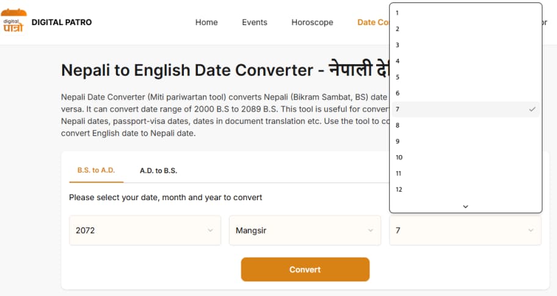The image size is (557, 296).
Task: Click the day dropdown showing 7
Action: [465, 230]
